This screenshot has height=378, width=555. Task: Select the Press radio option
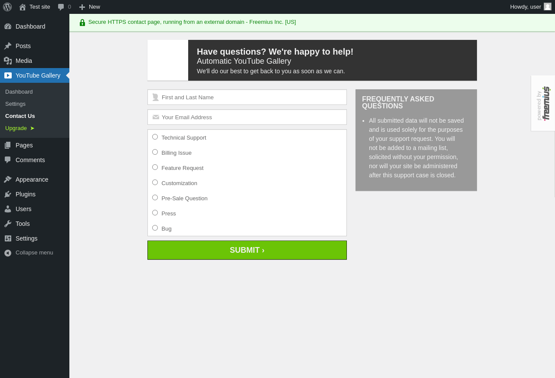tap(155, 213)
